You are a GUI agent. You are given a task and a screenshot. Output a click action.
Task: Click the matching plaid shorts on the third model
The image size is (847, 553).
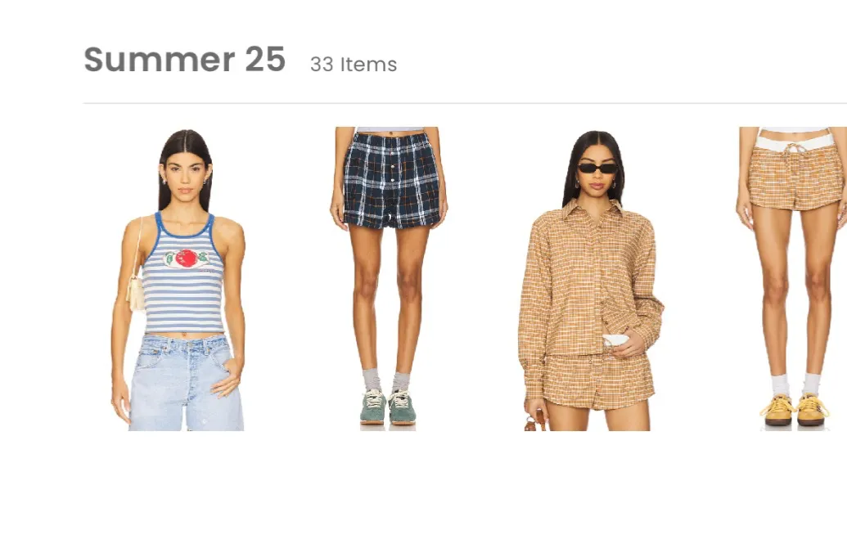pos(598,381)
